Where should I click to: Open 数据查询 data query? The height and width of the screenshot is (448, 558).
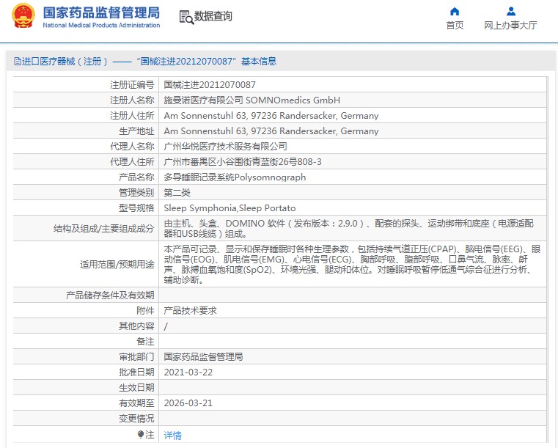click(213, 16)
